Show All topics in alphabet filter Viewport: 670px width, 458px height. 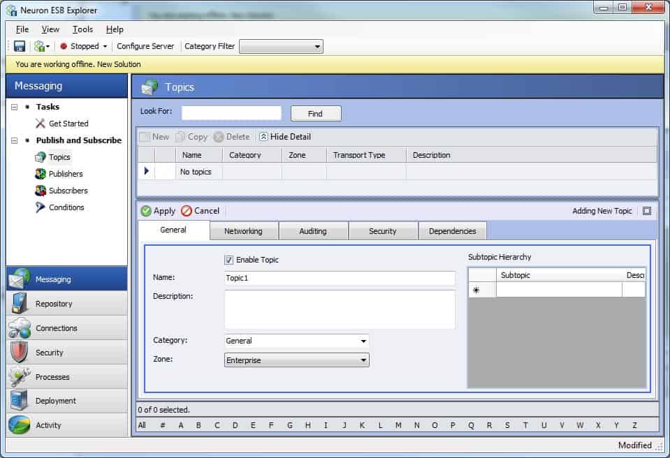click(x=142, y=425)
